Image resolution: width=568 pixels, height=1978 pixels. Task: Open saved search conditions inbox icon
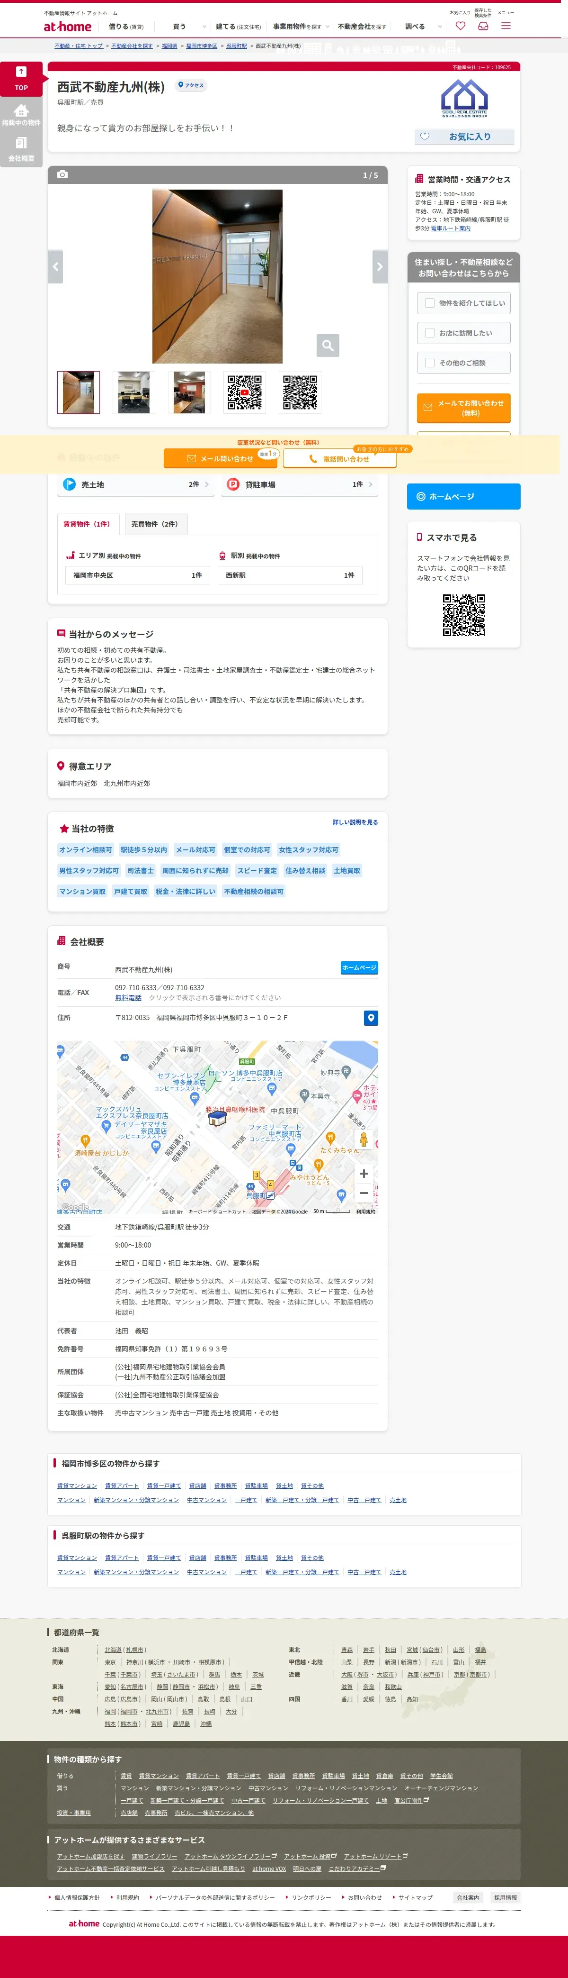[483, 26]
